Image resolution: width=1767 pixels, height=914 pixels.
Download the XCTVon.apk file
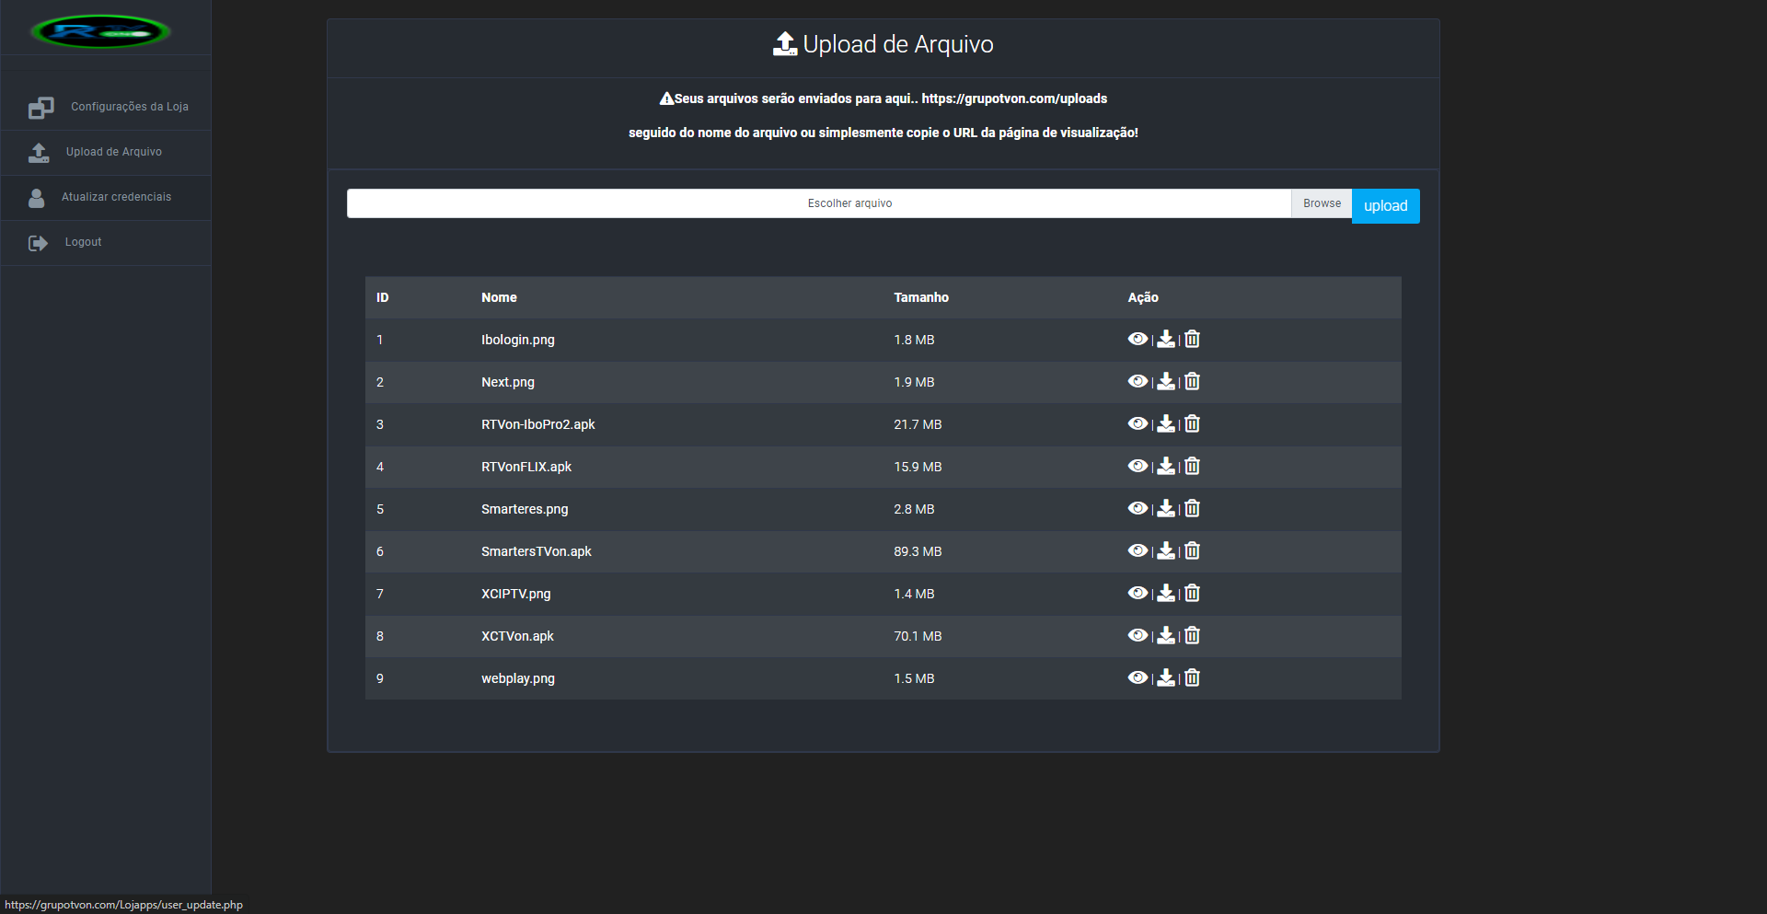pyautogui.click(x=1165, y=636)
